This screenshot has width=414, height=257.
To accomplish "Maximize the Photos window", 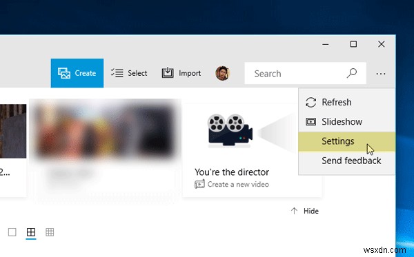I will [353, 44].
